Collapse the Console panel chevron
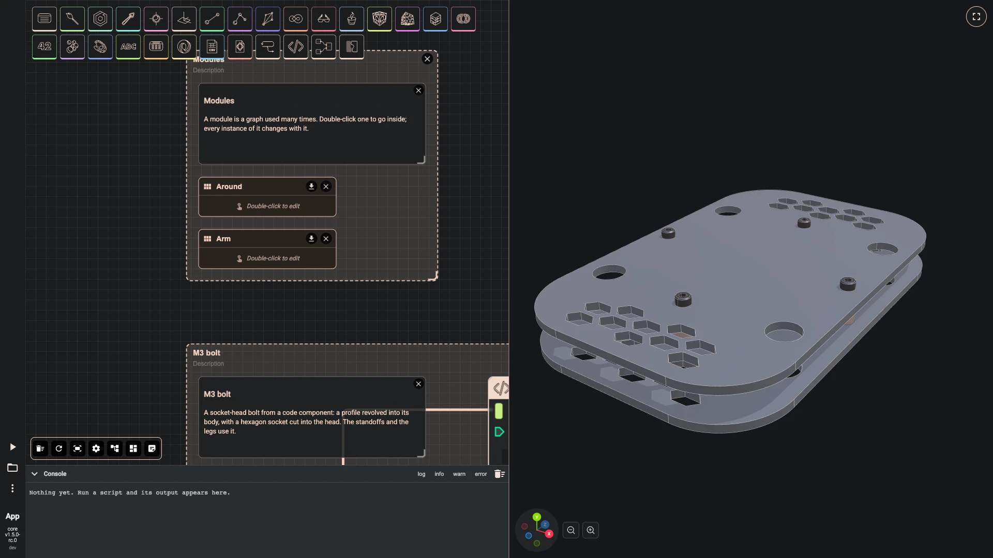 click(35, 474)
